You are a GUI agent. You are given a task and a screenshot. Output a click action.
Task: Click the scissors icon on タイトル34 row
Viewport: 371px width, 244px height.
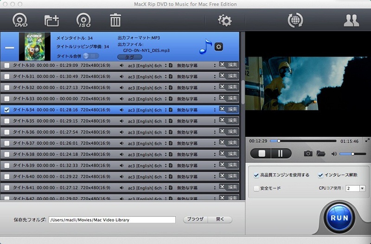click(222, 109)
